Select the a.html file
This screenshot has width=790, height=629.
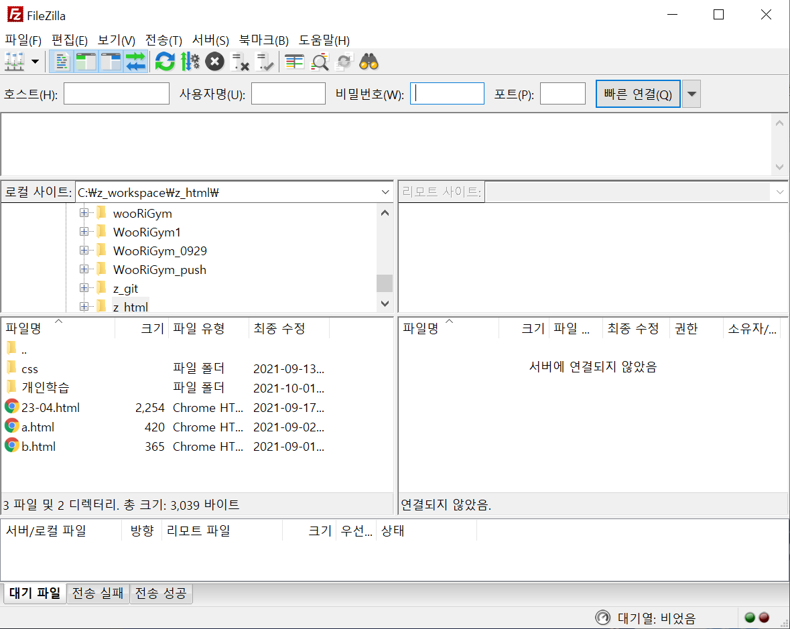197,427
